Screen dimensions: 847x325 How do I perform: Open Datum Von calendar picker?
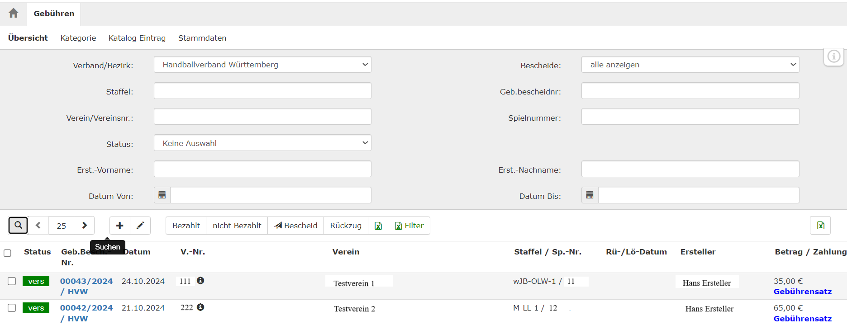(x=162, y=195)
